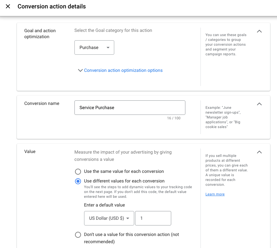Choose Don't use a value for this conversion
Viewport: 277px width, 248px height.
tap(78, 235)
